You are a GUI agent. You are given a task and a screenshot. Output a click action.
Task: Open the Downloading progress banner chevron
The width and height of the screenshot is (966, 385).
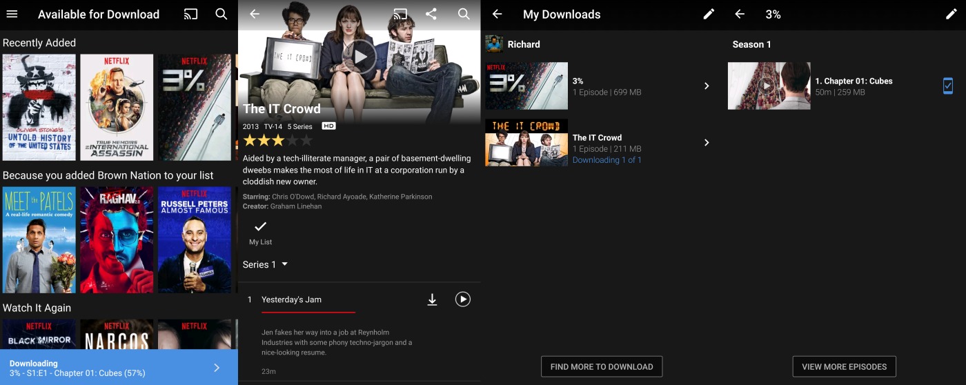tap(216, 368)
